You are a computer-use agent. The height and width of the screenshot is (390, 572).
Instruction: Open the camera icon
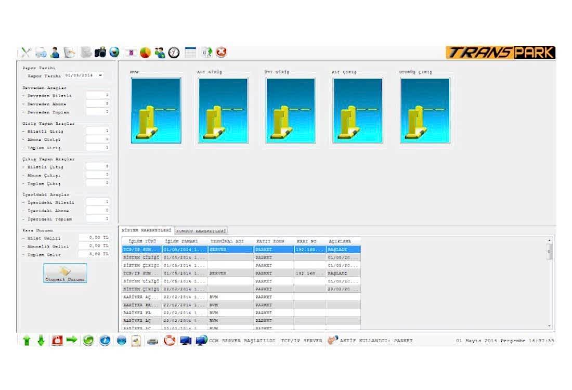100,53
